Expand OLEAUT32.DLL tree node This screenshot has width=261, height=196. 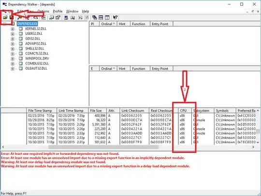[13, 69]
